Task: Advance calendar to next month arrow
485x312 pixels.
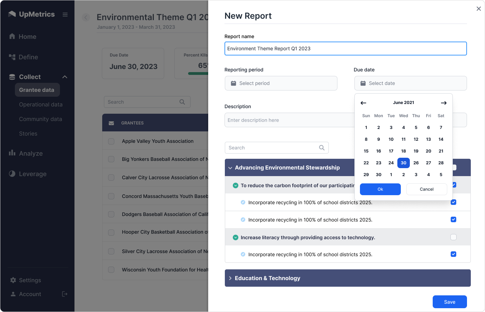Action: (x=443, y=103)
